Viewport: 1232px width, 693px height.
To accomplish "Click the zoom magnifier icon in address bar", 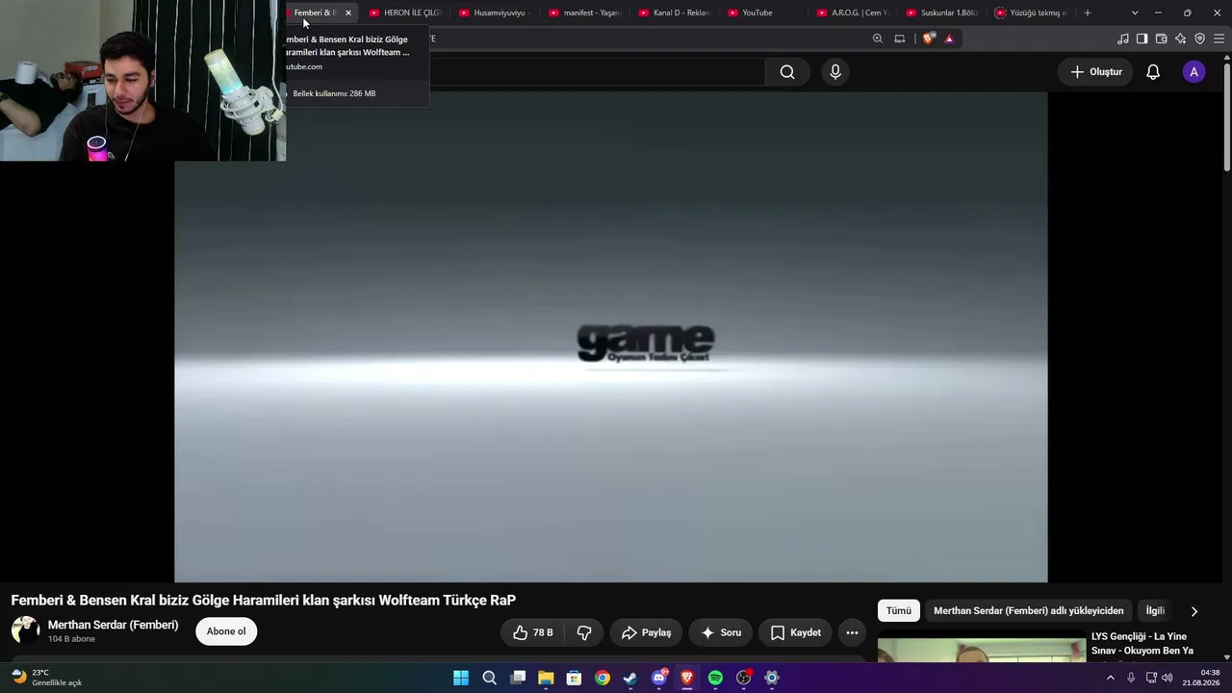I will coord(878,38).
